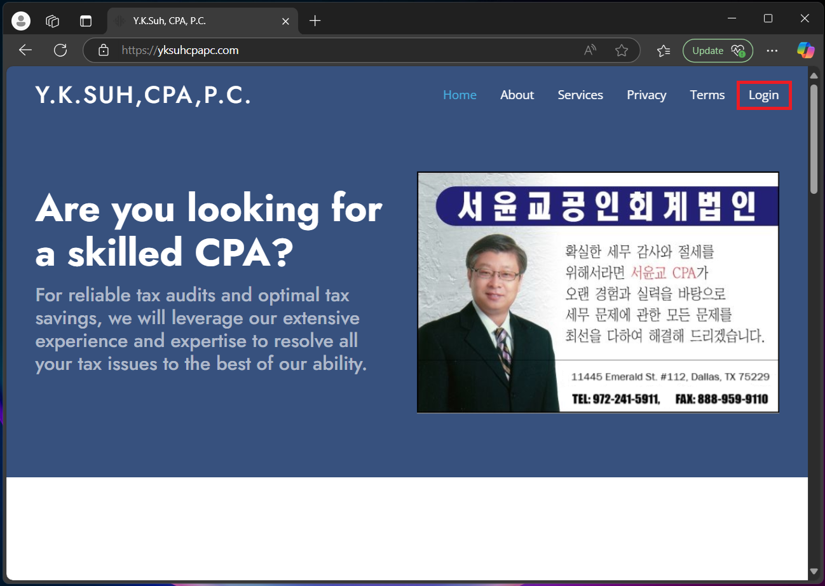
Task: View site information lock icon
Action: click(105, 50)
